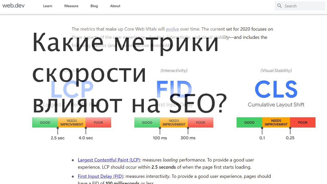
Task: Open the About page link
Action: [115, 6]
